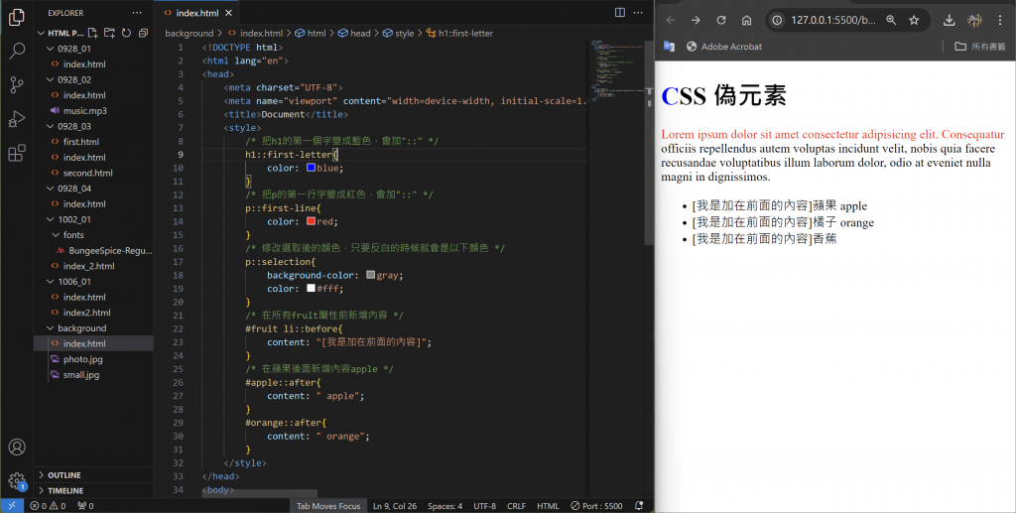Open the Source Control view
This screenshot has width=1016, height=513.
point(17,85)
